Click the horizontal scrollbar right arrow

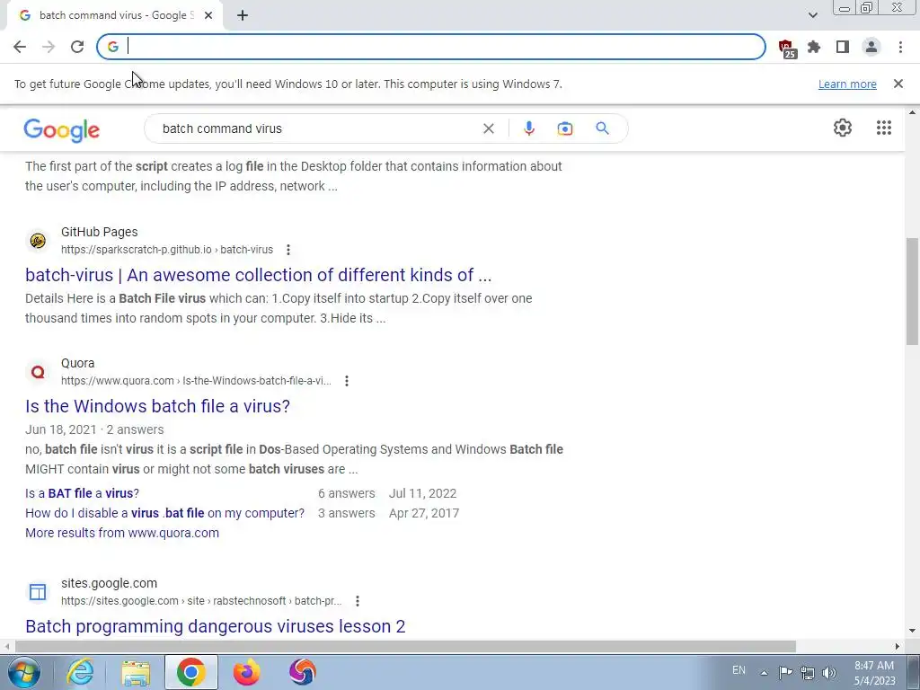click(898, 647)
